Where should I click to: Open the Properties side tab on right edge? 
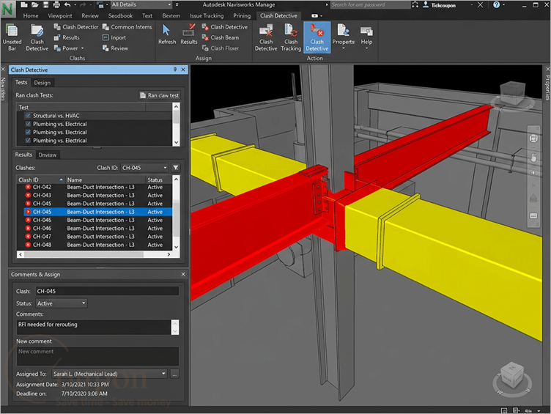coord(547,86)
